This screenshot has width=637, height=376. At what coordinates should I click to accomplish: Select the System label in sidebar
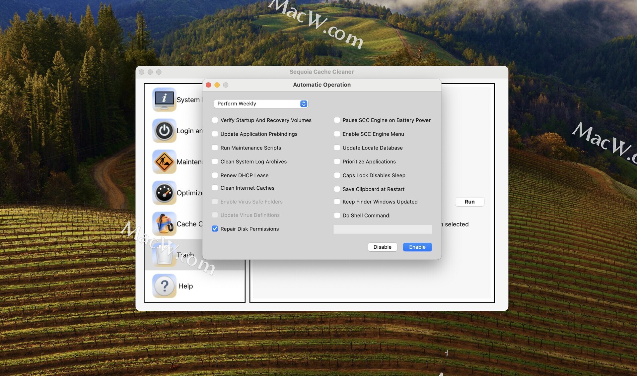click(x=188, y=100)
